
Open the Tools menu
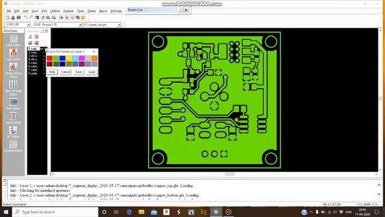pyautogui.click(x=80, y=11)
